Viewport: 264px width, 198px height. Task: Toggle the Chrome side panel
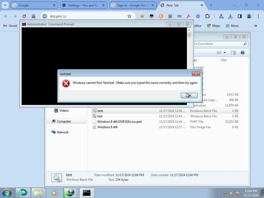coord(240,16)
